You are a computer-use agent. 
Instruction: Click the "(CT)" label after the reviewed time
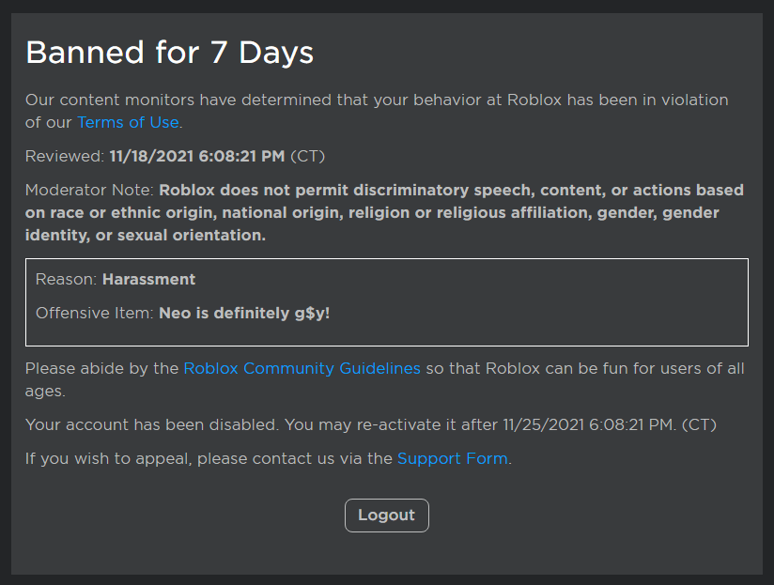coord(307,156)
